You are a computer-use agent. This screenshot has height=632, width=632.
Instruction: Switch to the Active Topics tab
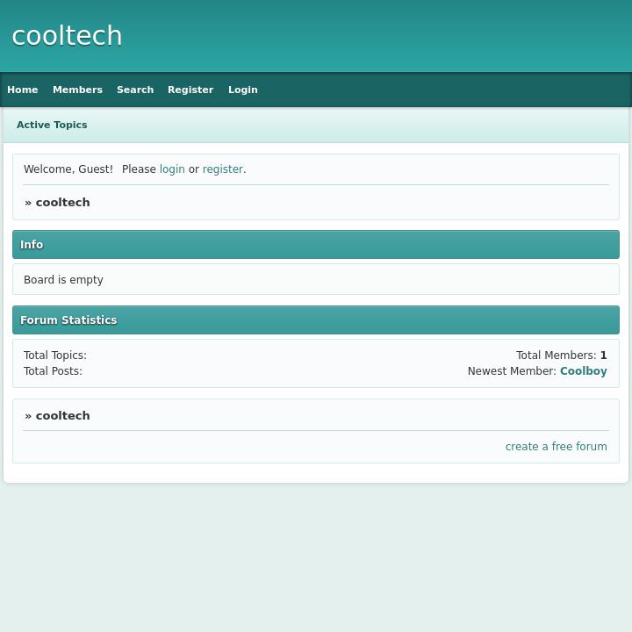pos(52,125)
